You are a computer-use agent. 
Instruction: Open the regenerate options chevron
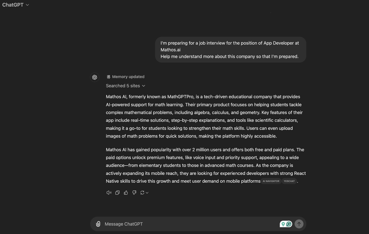point(147,193)
